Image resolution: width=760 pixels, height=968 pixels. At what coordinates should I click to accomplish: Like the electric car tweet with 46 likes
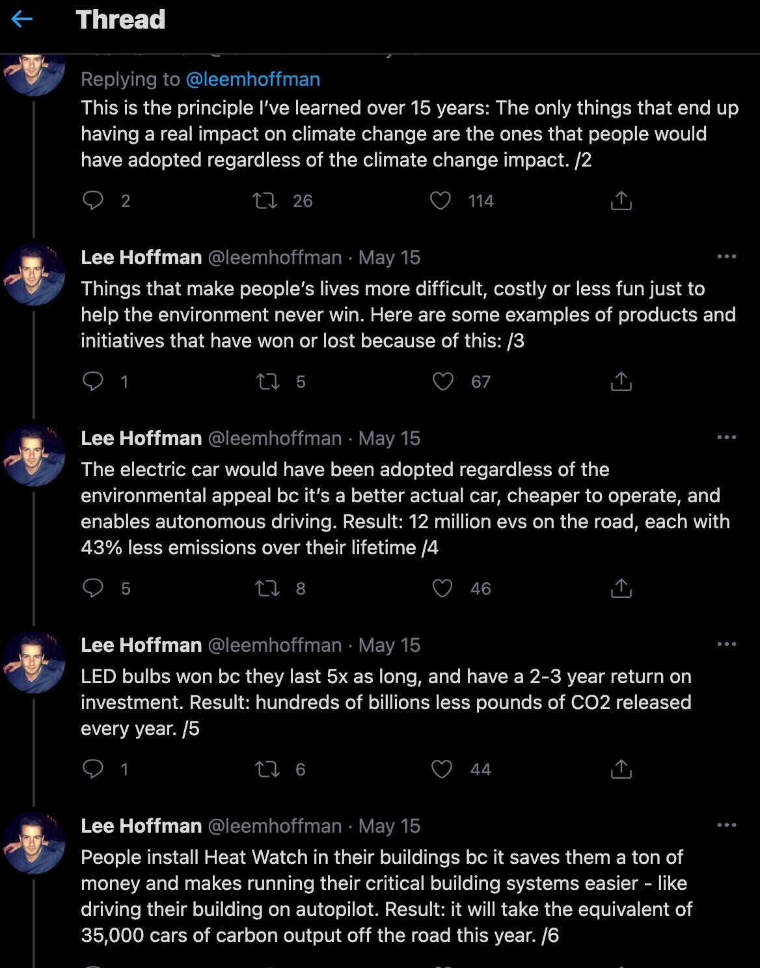click(x=442, y=588)
